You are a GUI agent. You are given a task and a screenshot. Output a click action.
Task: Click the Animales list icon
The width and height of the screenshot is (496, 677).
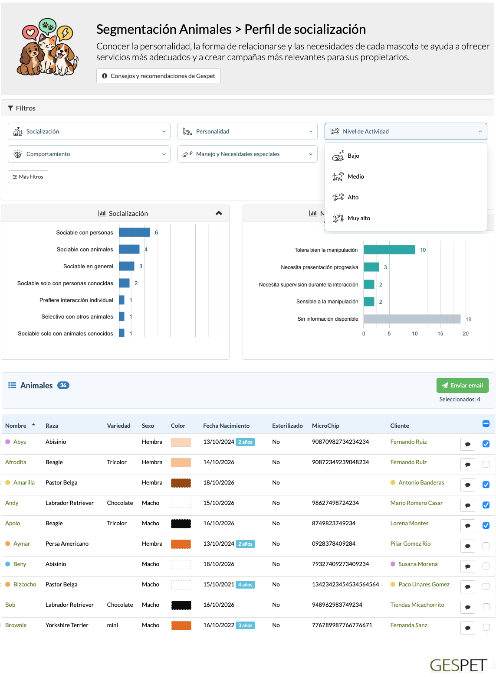12,385
